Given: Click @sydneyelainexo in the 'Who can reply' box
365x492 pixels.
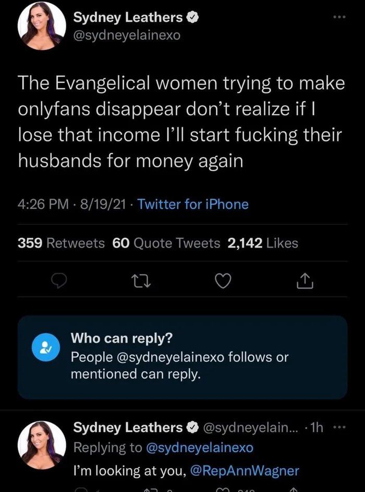Looking at the screenshot, I should pyautogui.click(x=165, y=357).
